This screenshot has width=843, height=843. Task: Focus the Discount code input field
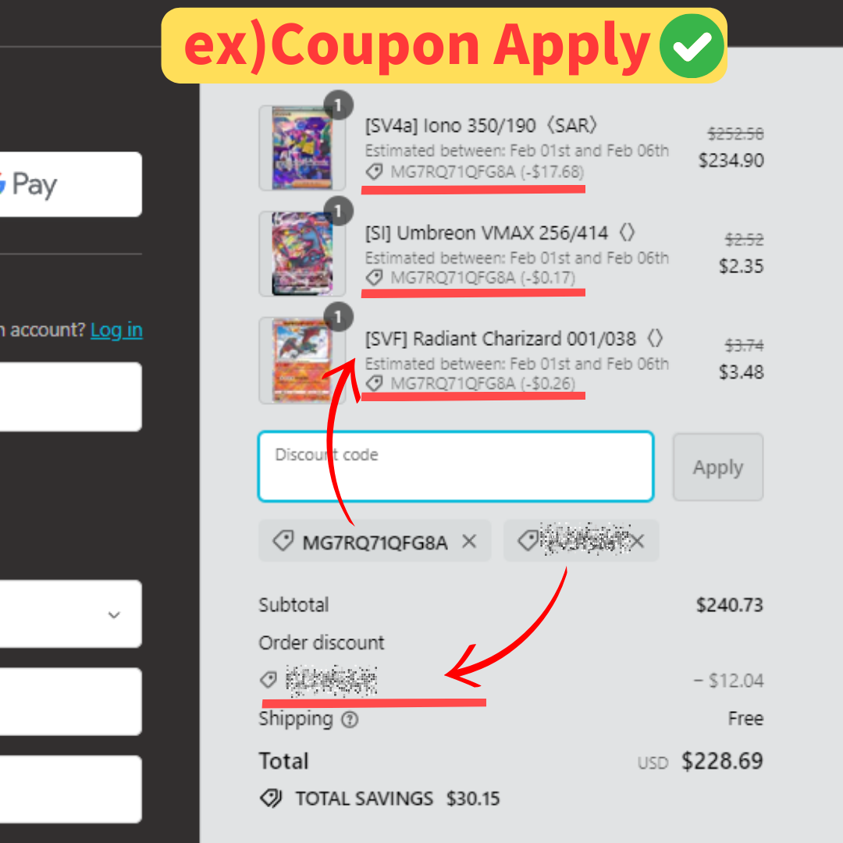(456, 467)
